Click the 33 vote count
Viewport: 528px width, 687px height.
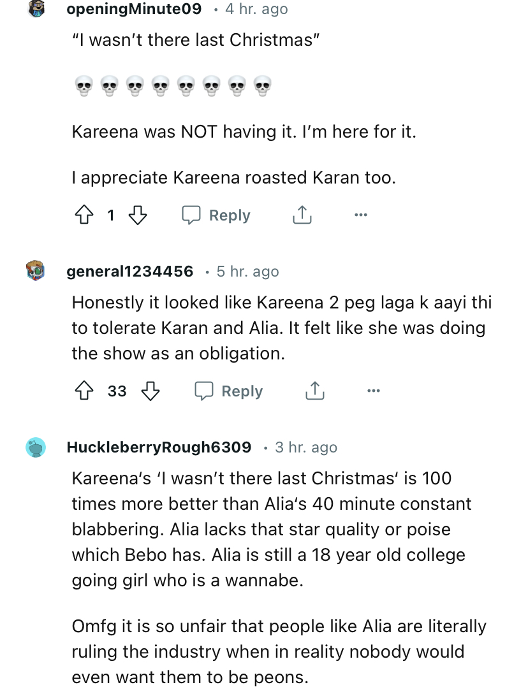[x=117, y=391]
